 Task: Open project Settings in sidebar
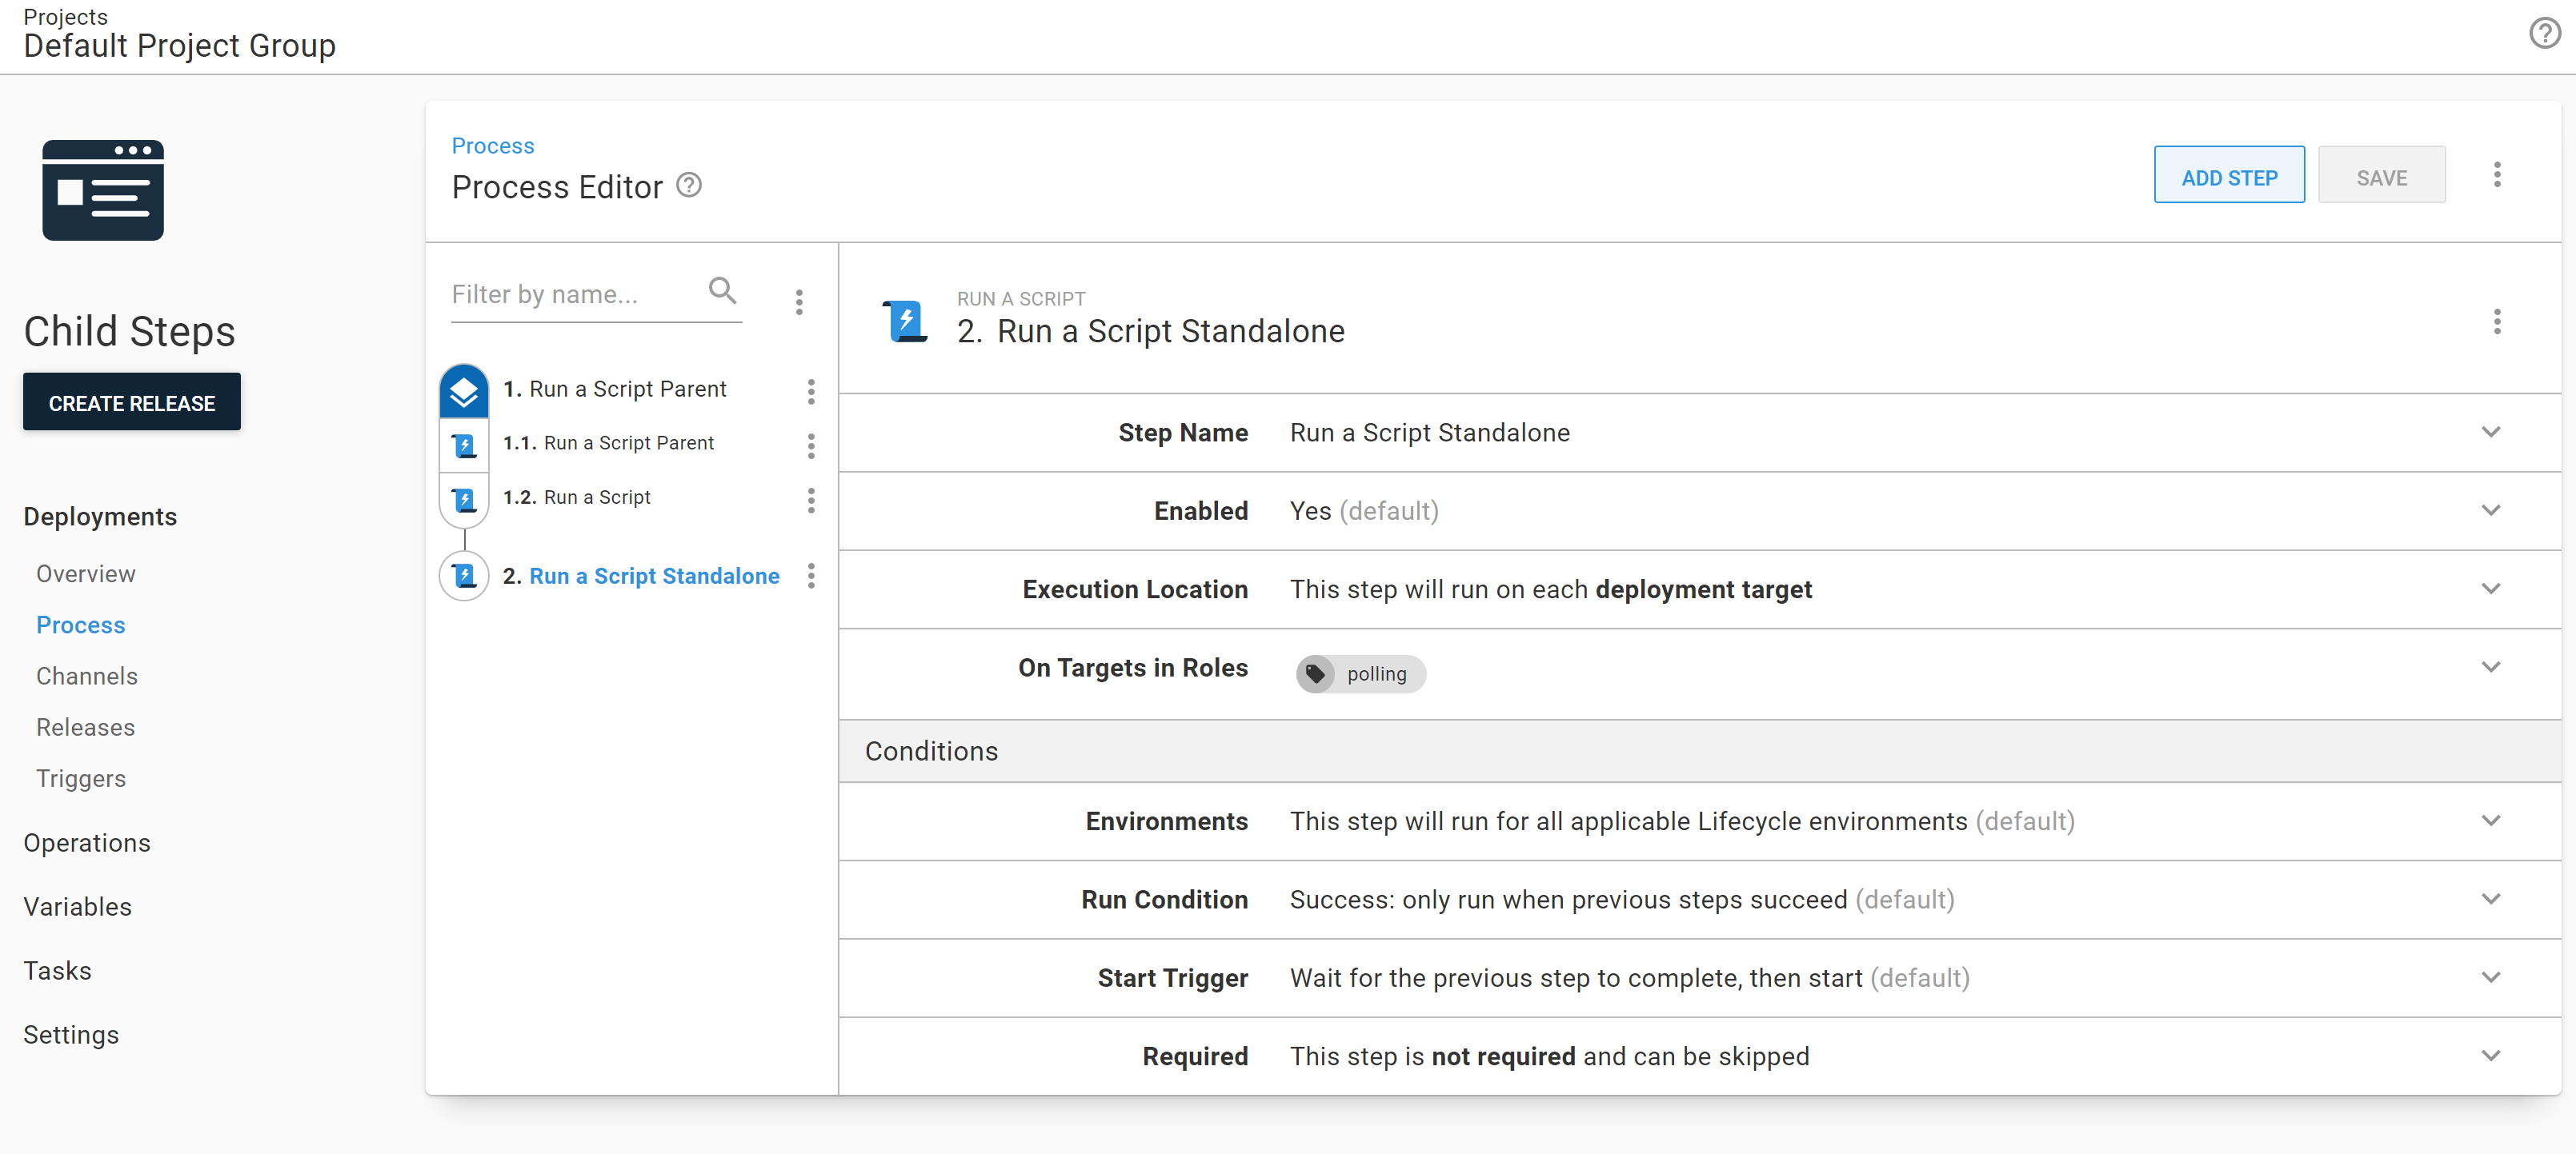coord(71,1035)
